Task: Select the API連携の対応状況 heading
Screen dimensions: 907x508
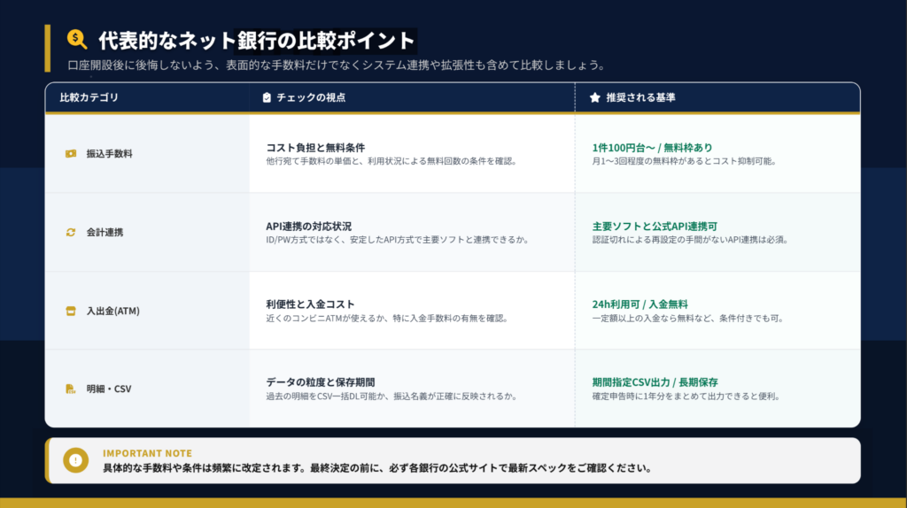Action: click(314, 226)
